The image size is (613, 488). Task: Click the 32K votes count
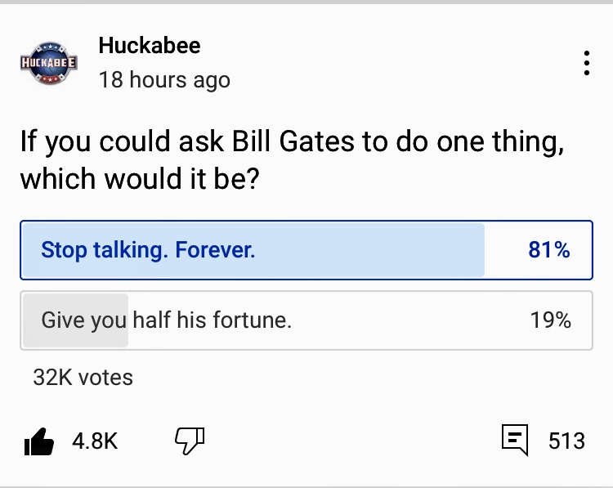tap(83, 377)
